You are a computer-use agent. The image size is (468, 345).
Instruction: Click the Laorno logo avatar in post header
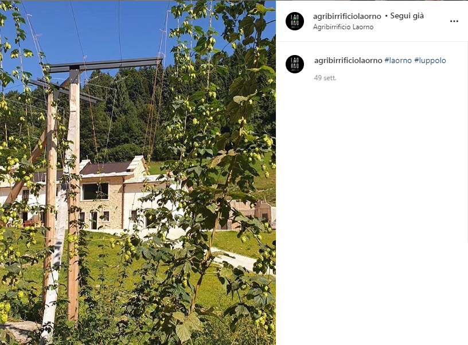click(x=295, y=21)
